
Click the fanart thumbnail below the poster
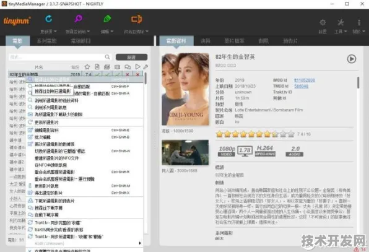(x=185, y=152)
